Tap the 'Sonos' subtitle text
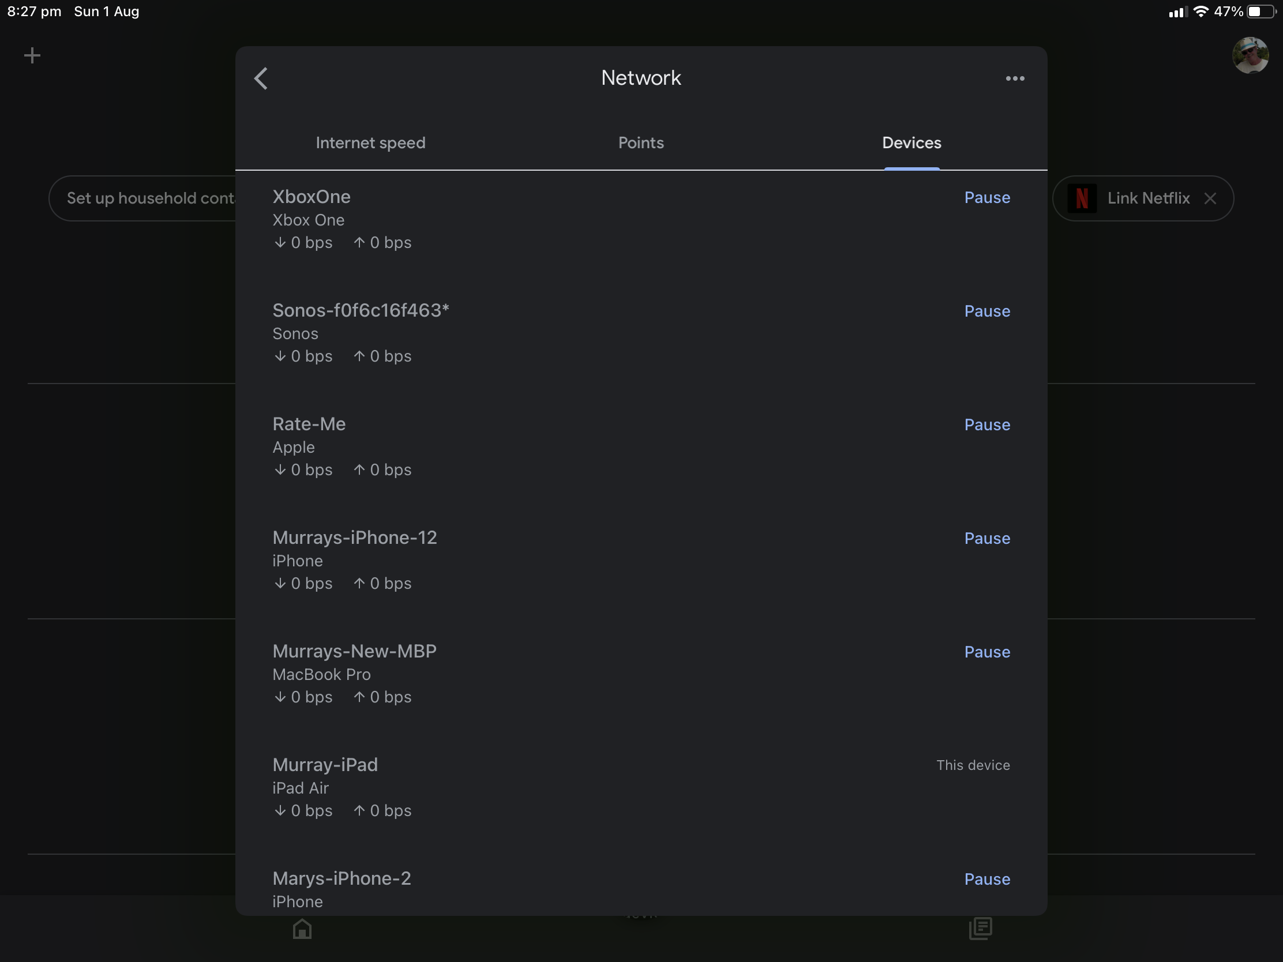The width and height of the screenshot is (1283, 962). [x=295, y=334]
